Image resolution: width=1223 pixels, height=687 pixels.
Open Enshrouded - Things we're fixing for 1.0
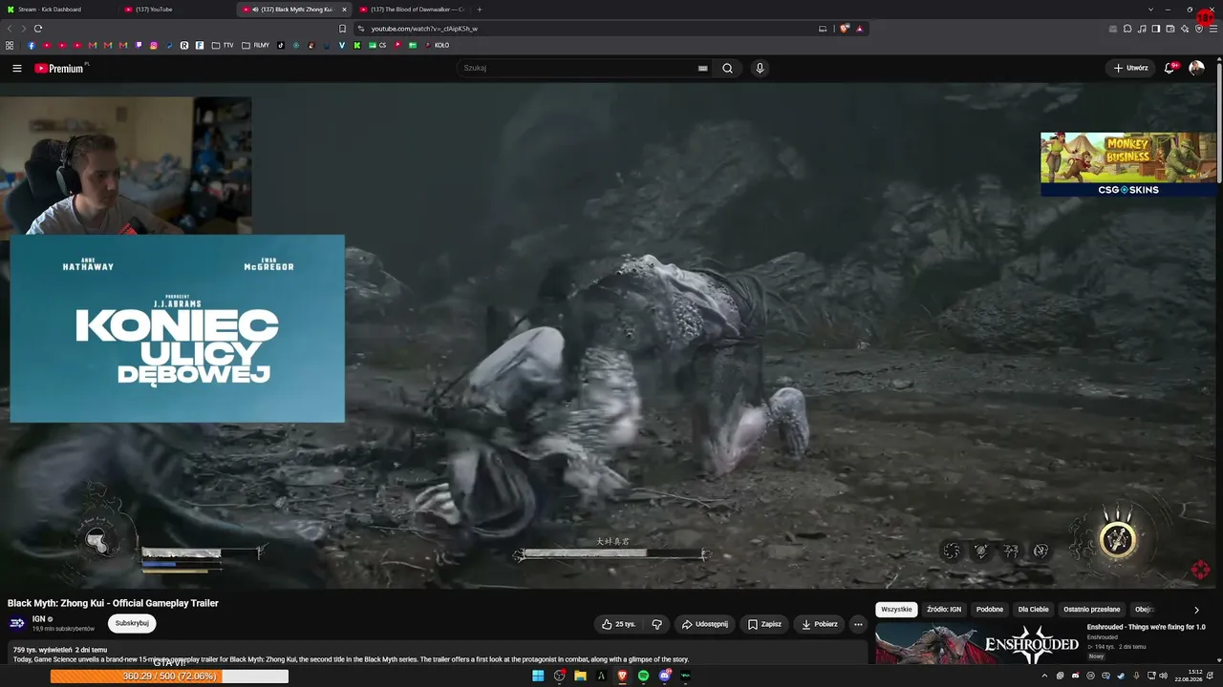(x=1146, y=627)
